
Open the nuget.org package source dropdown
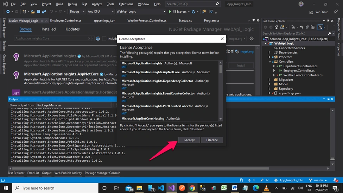coord(237,38)
